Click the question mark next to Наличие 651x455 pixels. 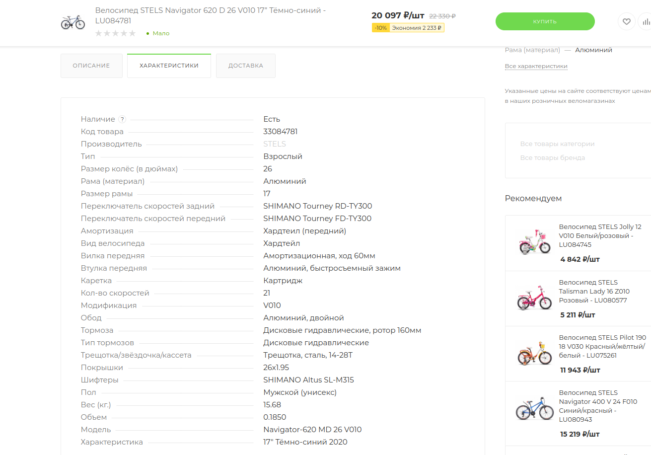click(x=122, y=119)
